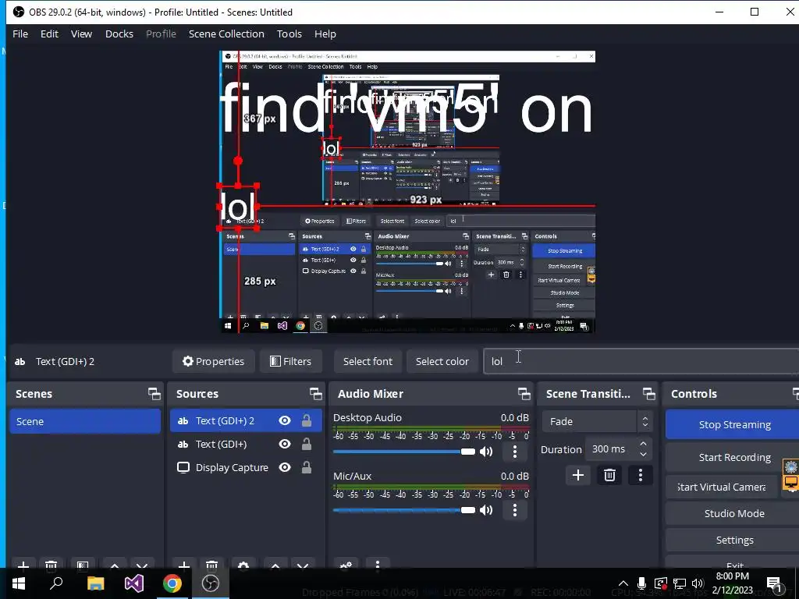This screenshot has width=799, height=599.
Task: Remove selected scene with trash icon
Action: click(51, 565)
